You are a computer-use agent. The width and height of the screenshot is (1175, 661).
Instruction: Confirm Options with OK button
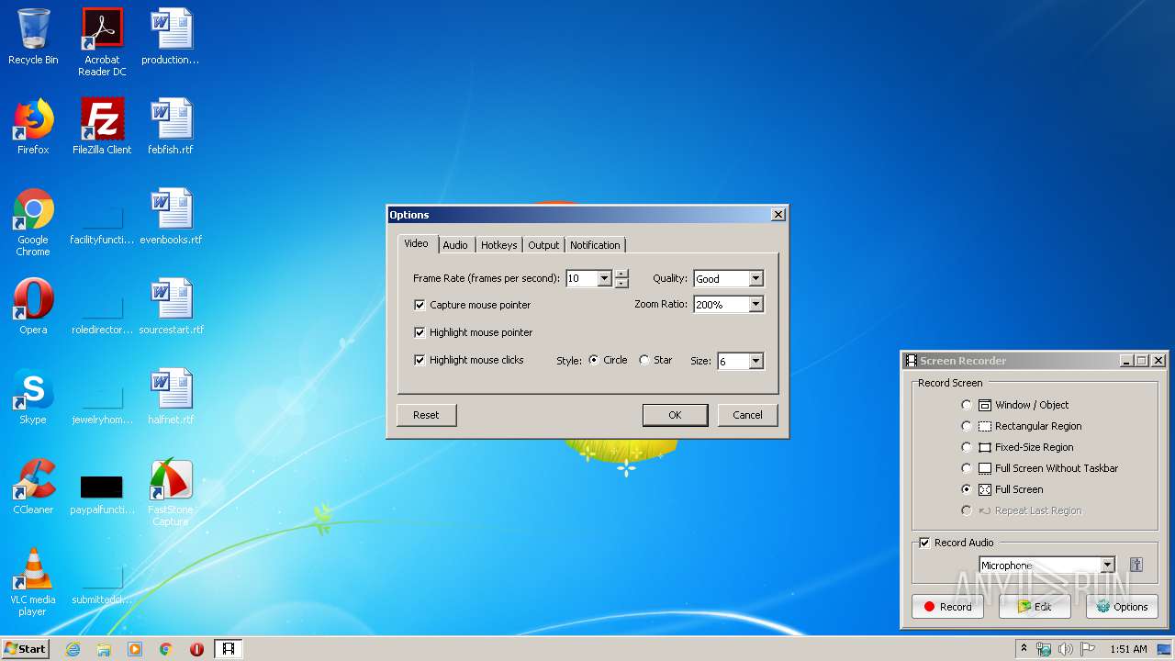click(x=675, y=415)
